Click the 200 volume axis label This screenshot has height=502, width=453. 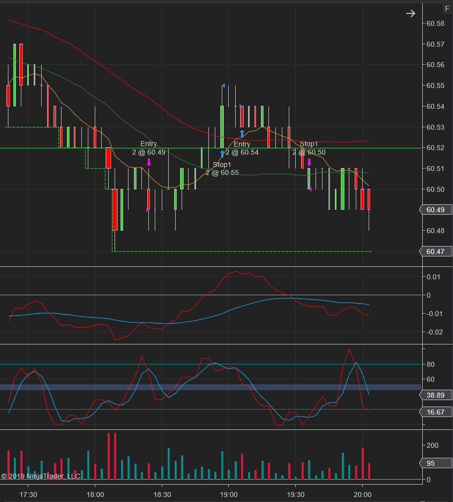click(x=433, y=445)
